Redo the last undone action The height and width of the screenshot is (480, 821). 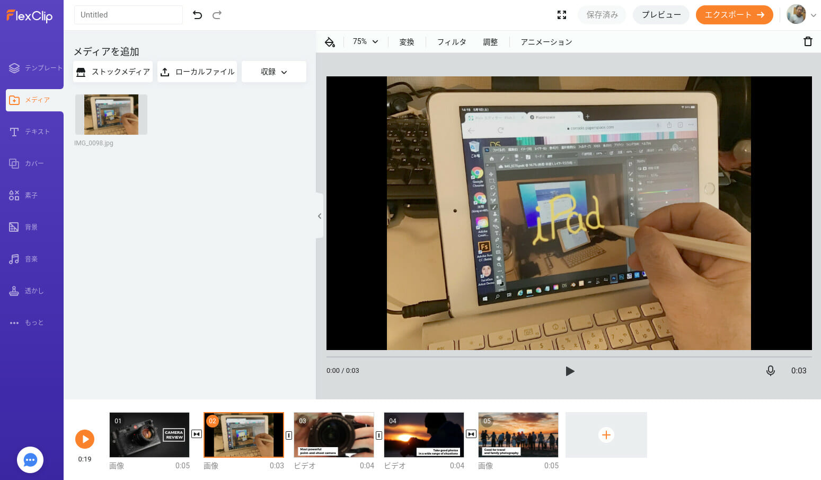[x=217, y=15]
